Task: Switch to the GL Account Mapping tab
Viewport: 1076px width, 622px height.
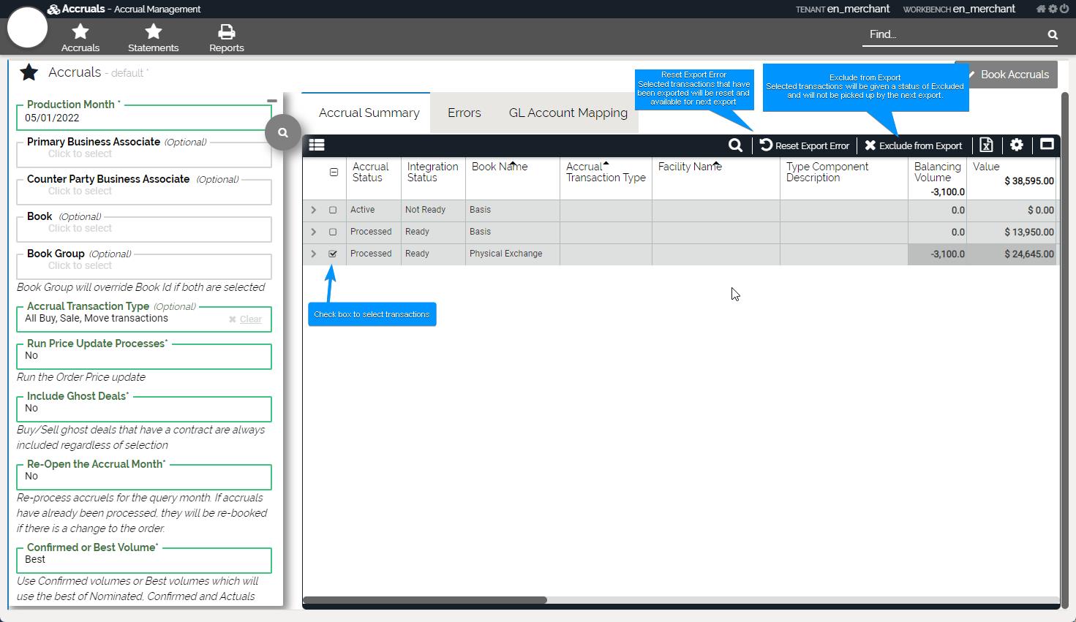Action: (568, 113)
